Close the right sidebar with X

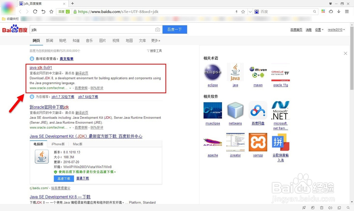point(346,53)
